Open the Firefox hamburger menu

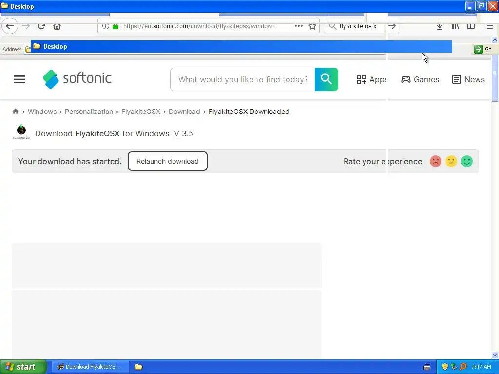(489, 27)
